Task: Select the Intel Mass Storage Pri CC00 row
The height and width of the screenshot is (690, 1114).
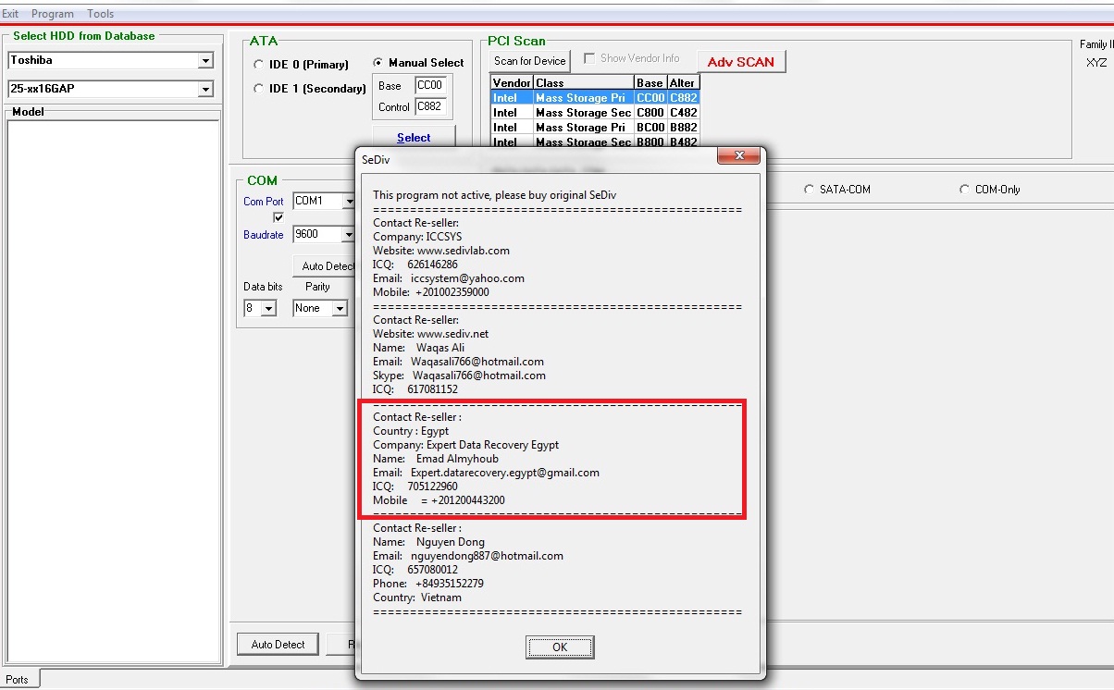Action: [595, 98]
